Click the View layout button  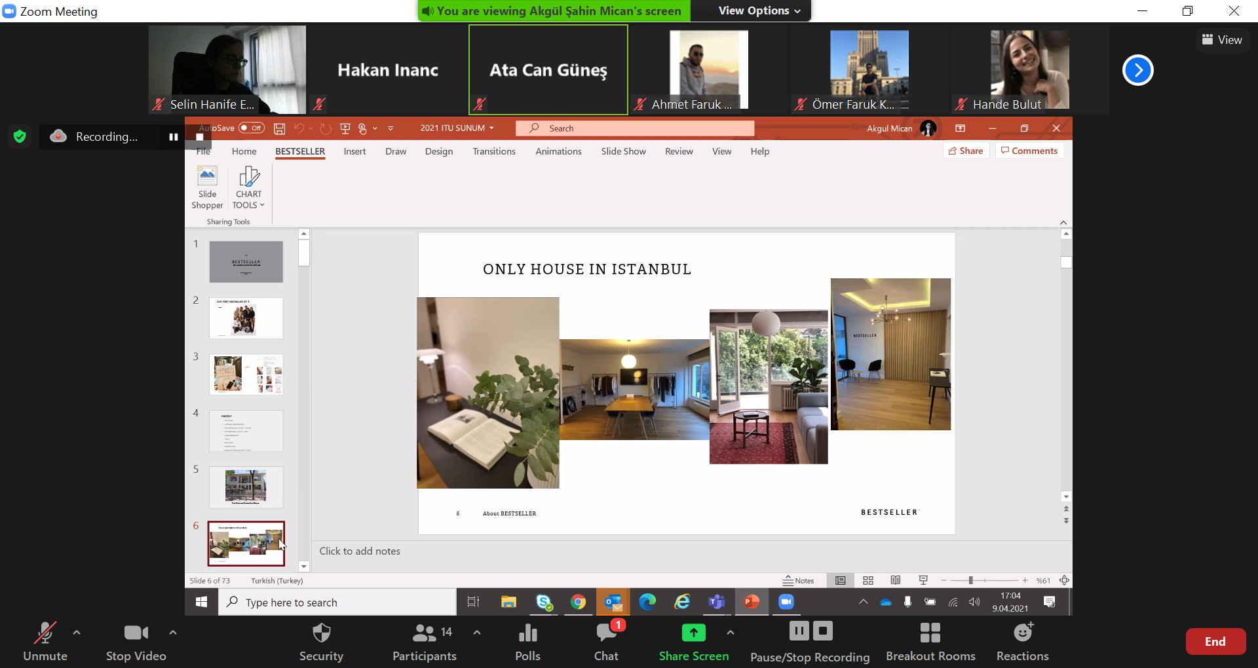tap(1223, 40)
